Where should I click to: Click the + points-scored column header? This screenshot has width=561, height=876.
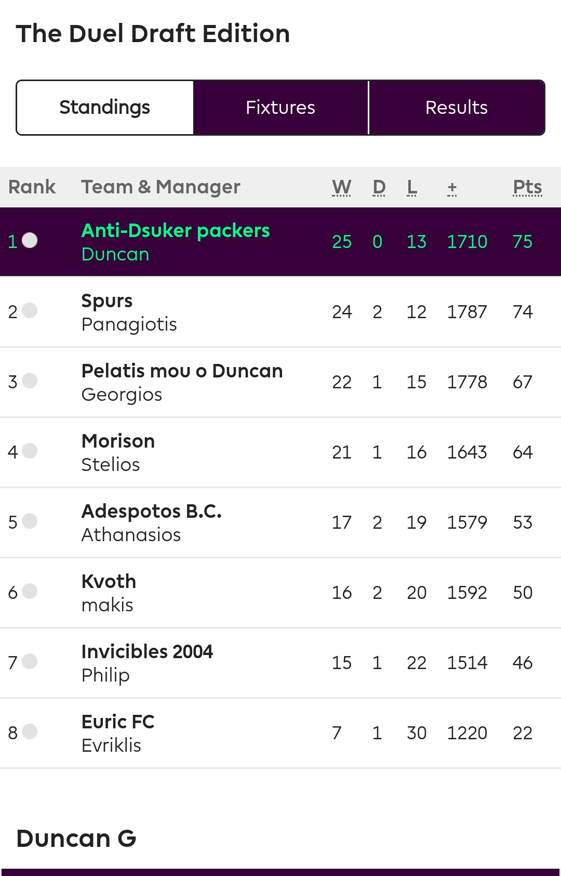(x=452, y=188)
